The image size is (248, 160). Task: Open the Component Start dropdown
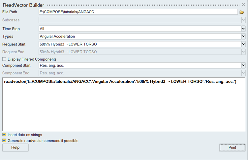coord(142,66)
